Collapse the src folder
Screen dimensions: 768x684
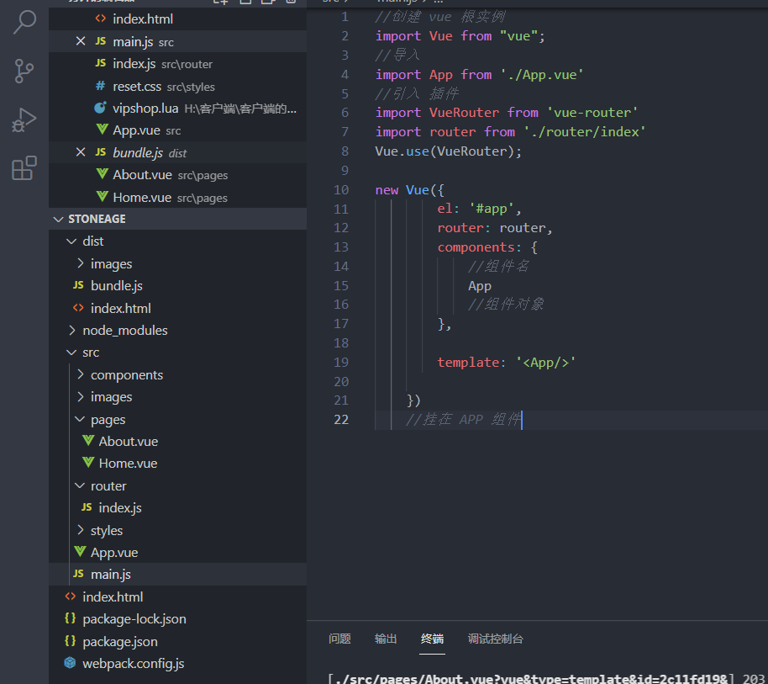click(178, 353)
